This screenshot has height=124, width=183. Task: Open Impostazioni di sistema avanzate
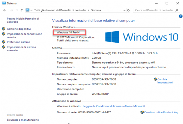21,49
